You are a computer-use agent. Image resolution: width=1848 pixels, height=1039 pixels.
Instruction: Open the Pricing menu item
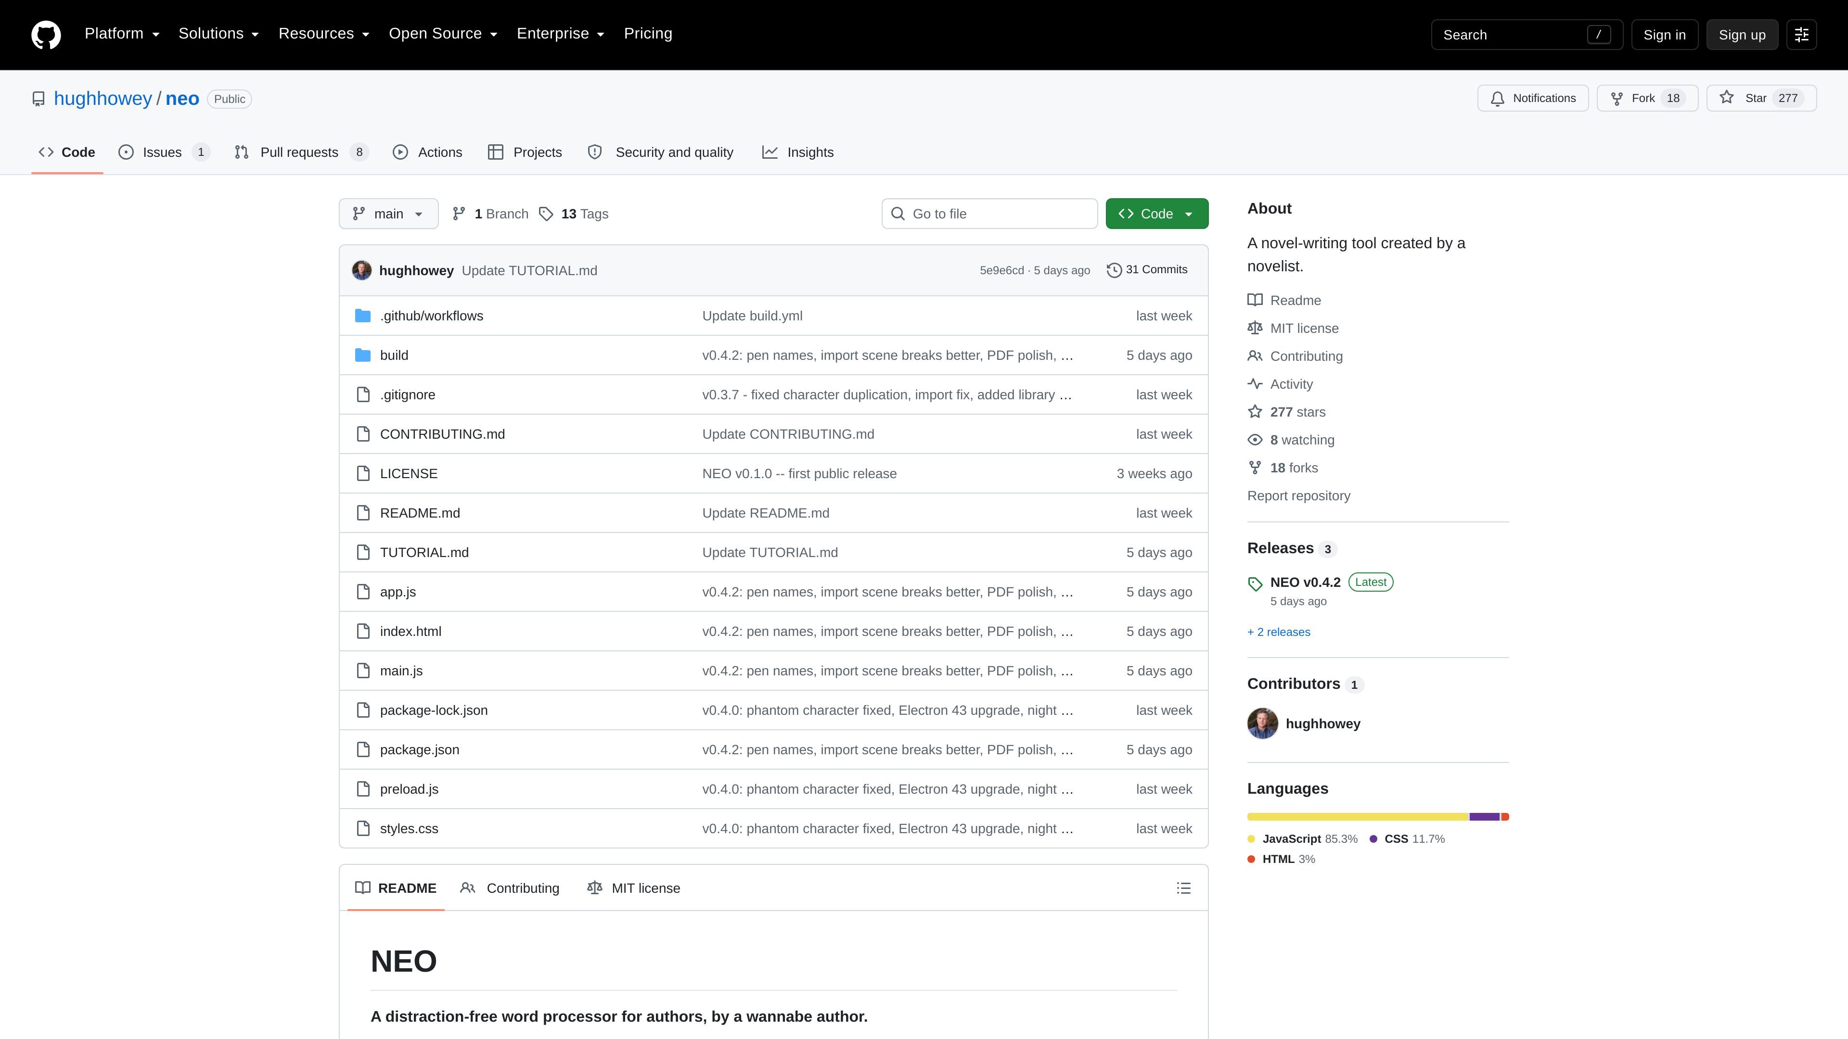(x=648, y=34)
